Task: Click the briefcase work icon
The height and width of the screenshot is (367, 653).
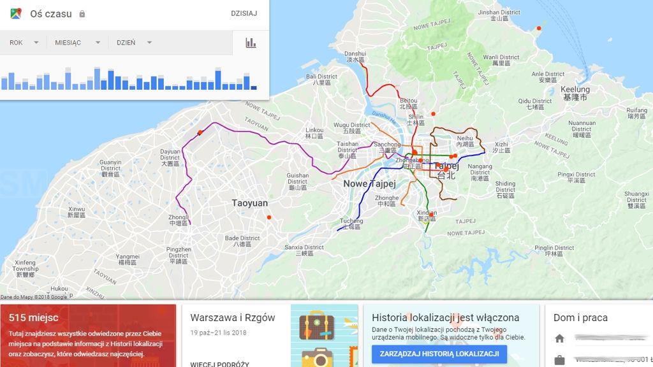Action: 560,361
